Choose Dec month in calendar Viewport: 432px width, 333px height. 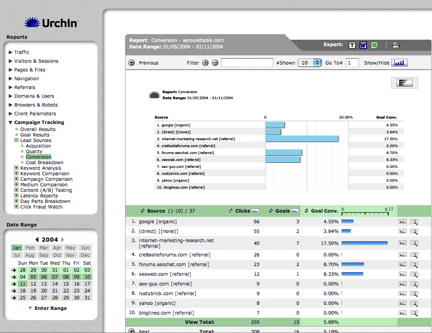click(85, 255)
